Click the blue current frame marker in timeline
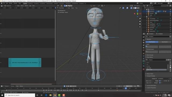Viewport: 172px width, 97px height. point(126,88)
